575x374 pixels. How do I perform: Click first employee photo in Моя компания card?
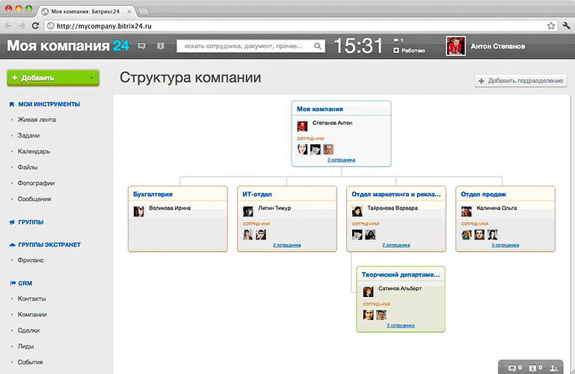point(302,150)
